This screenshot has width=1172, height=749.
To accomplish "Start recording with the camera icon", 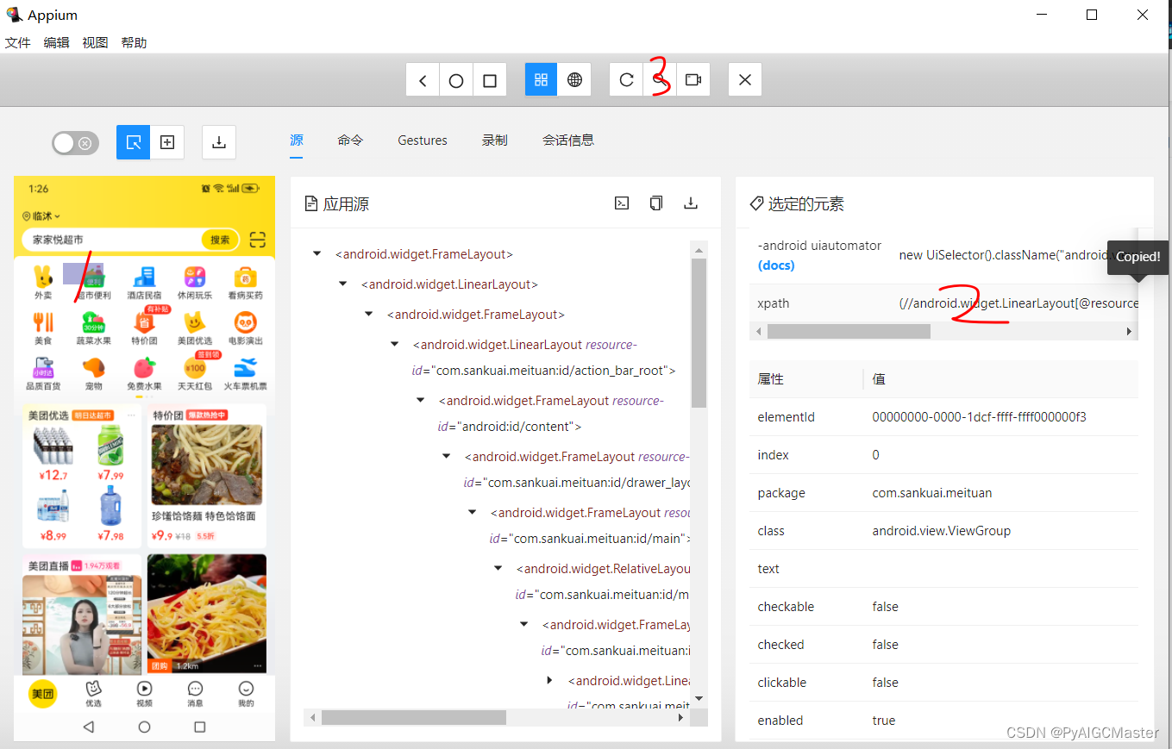I will click(693, 80).
